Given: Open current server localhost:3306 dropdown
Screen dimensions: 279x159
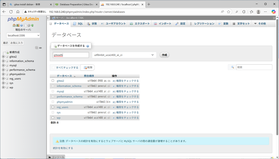Looking at the screenshot, I should pos(23,35).
